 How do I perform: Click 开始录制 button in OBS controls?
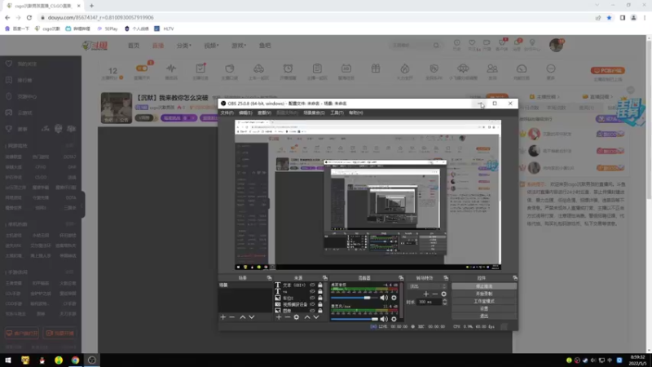point(484,294)
